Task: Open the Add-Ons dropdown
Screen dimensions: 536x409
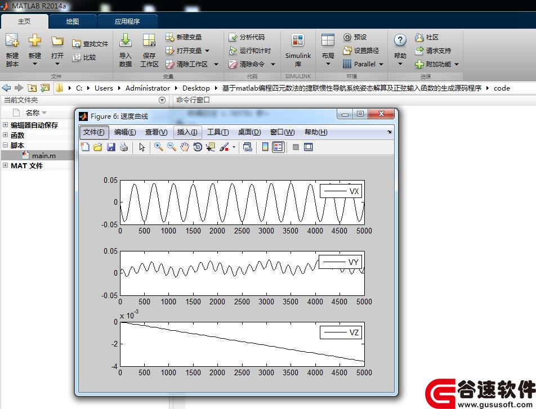Action: click(x=457, y=64)
